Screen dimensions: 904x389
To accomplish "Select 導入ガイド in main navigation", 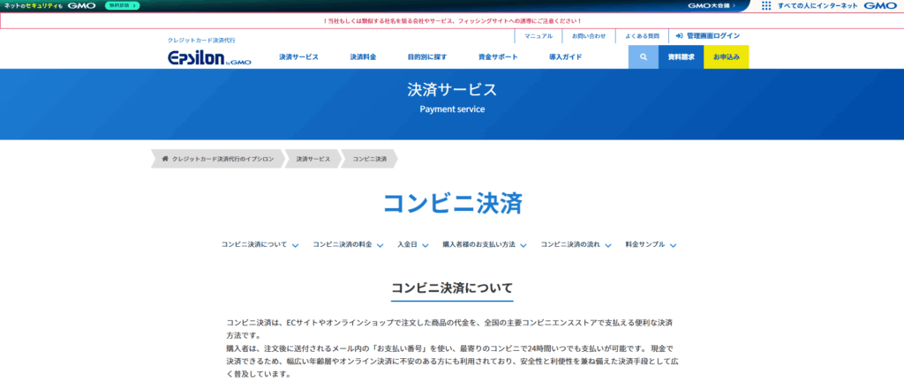I will click(565, 57).
